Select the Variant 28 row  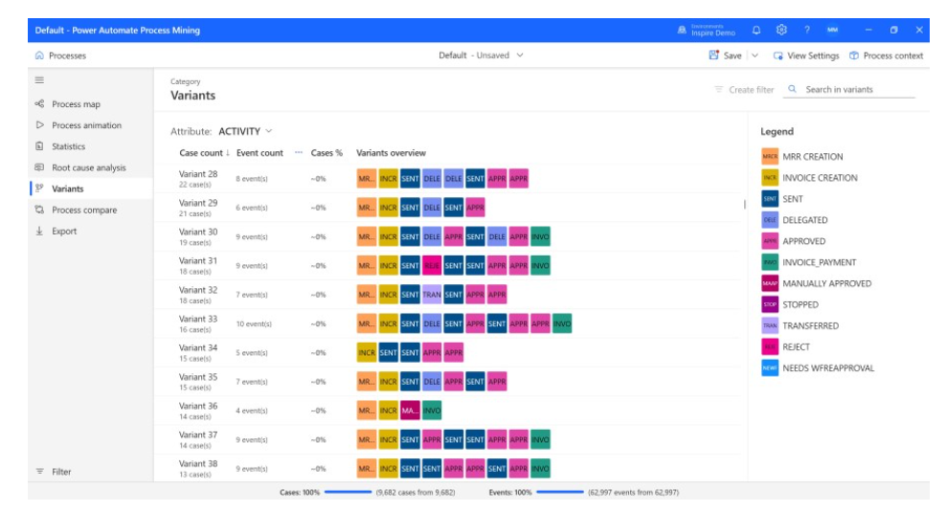click(448, 179)
